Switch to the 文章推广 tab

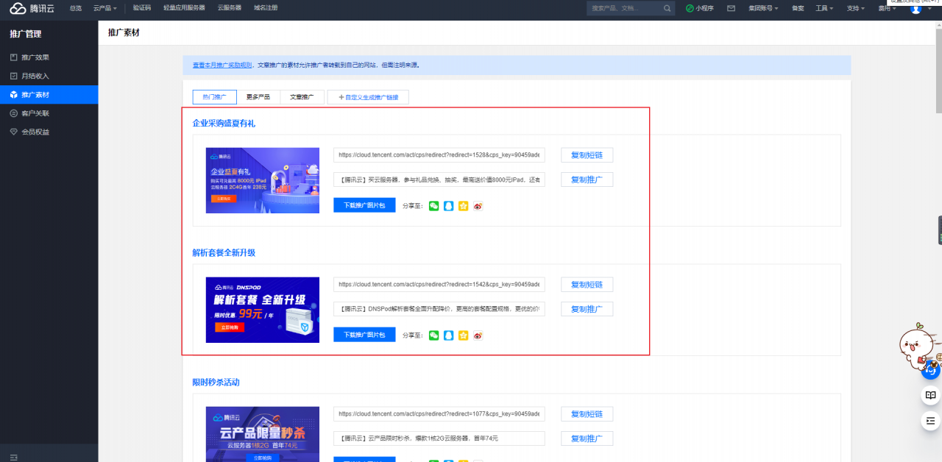tap(302, 97)
